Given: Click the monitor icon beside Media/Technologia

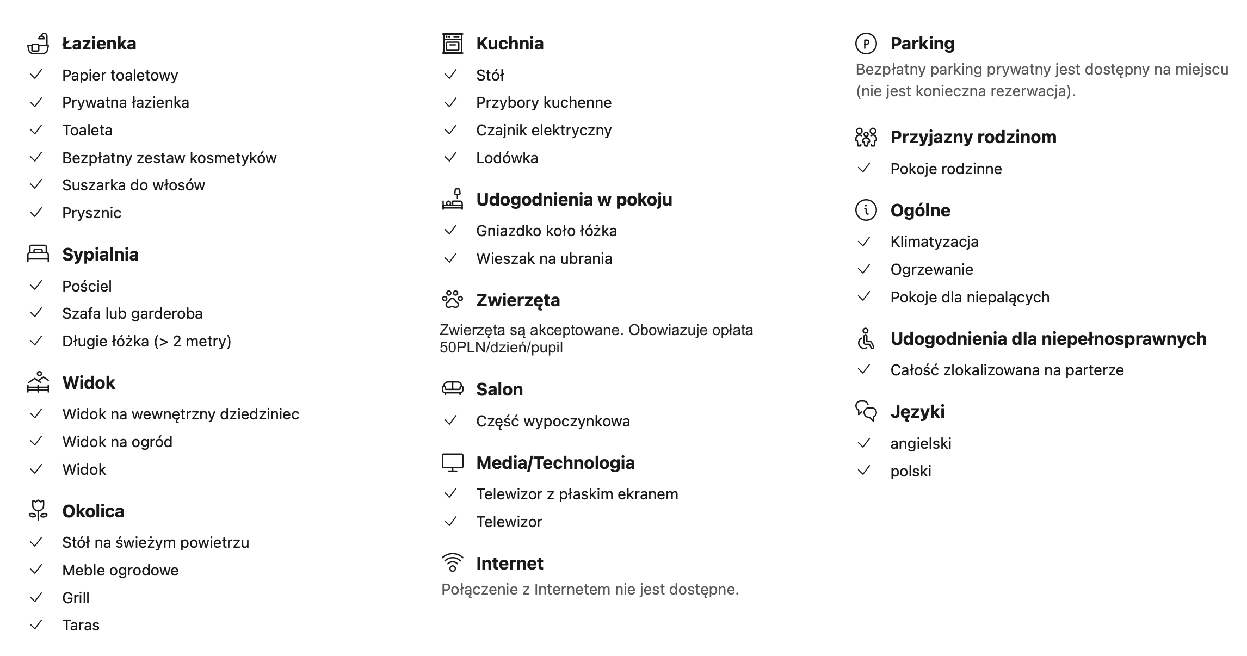Looking at the screenshot, I should 452,462.
